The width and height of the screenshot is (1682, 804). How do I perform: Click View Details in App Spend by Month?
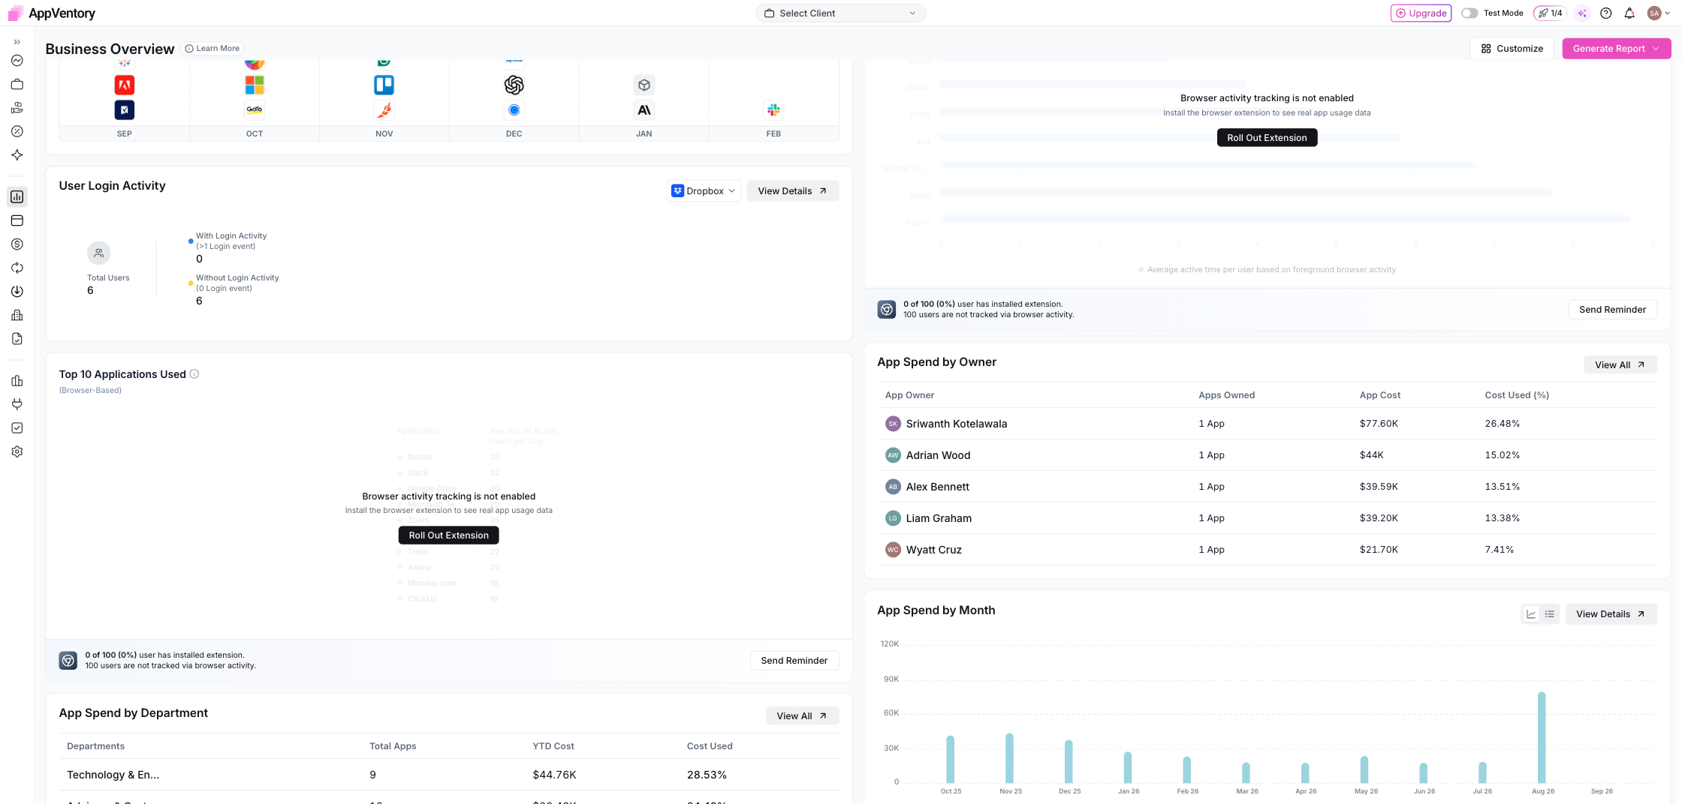click(x=1611, y=614)
